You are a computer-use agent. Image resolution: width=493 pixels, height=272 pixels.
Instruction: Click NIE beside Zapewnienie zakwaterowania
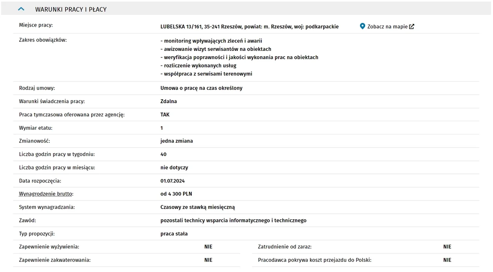point(208,260)
